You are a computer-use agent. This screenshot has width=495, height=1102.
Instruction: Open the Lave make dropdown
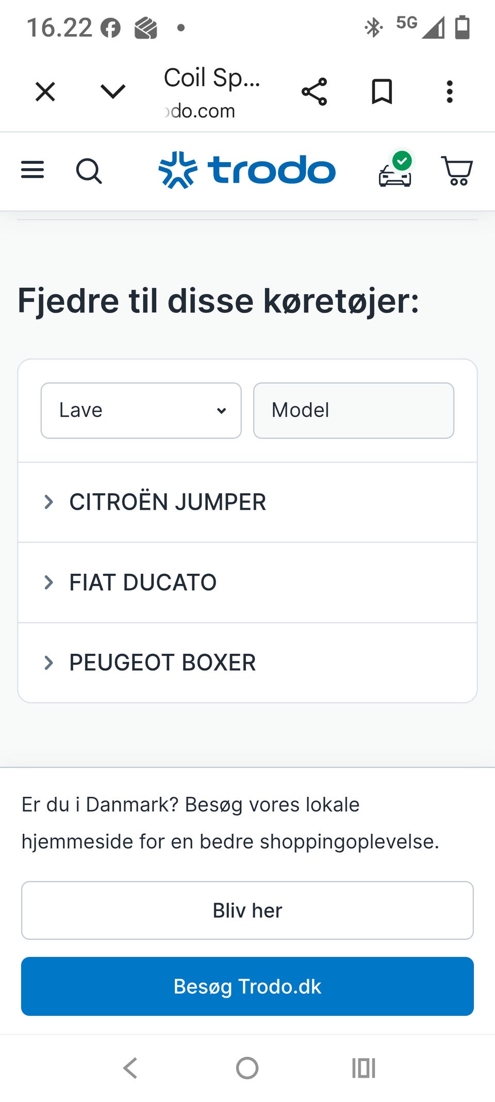[x=141, y=411]
